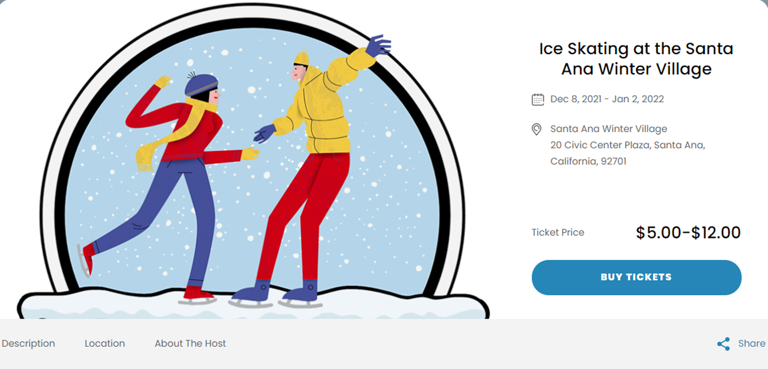Screen dimensions: 768x369
Task: Click the map pin icon by the venue
Action: click(536, 129)
